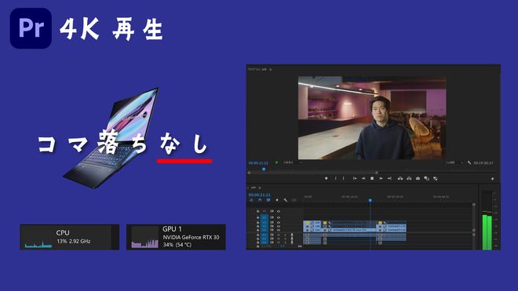Select the edit sequence tab in timeline
Viewport: 518px width, 291px height.
point(254,187)
